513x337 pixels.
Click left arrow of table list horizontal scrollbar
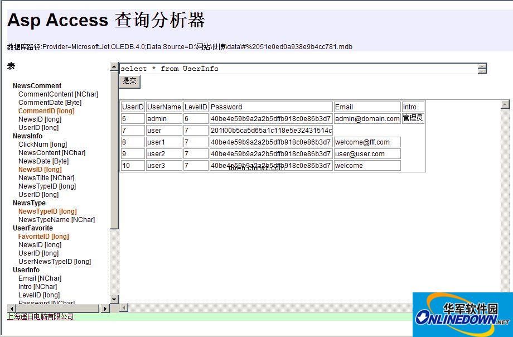click(x=12, y=309)
